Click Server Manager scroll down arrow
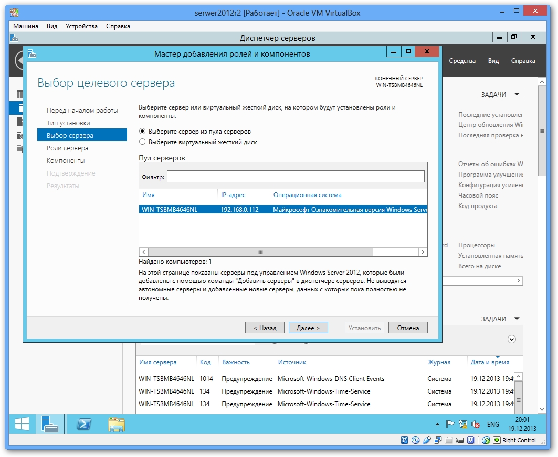This screenshot has width=558, height=457. [x=542, y=409]
